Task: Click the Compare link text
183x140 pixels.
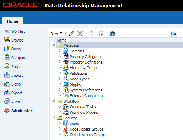Action: [x=19, y=58]
